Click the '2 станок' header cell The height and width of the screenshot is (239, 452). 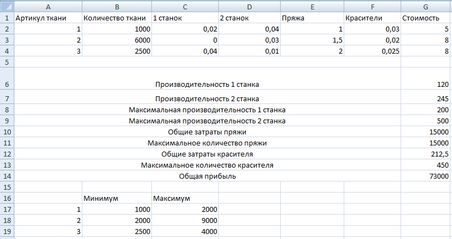pyautogui.click(x=250, y=18)
